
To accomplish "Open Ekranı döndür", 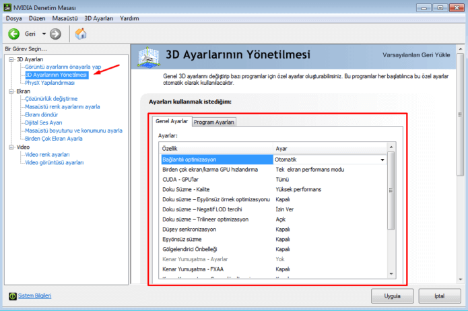I will pos(42,114).
